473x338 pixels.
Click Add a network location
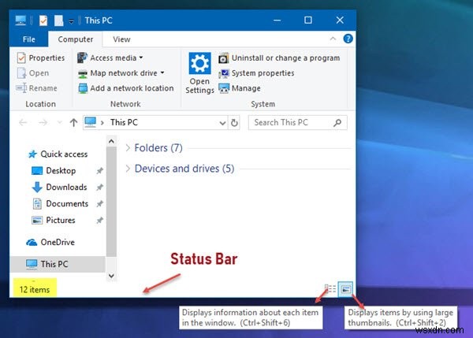pyautogui.click(x=126, y=88)
